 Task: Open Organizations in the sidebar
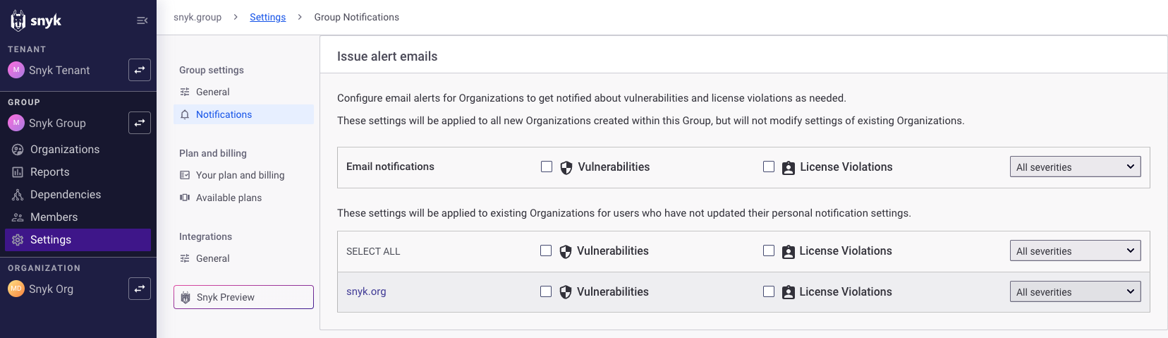coord(64,150)
